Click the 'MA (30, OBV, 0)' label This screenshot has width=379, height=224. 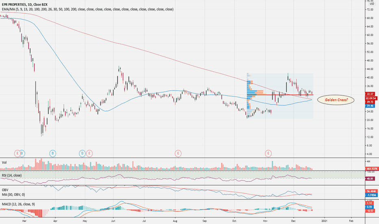13,194
